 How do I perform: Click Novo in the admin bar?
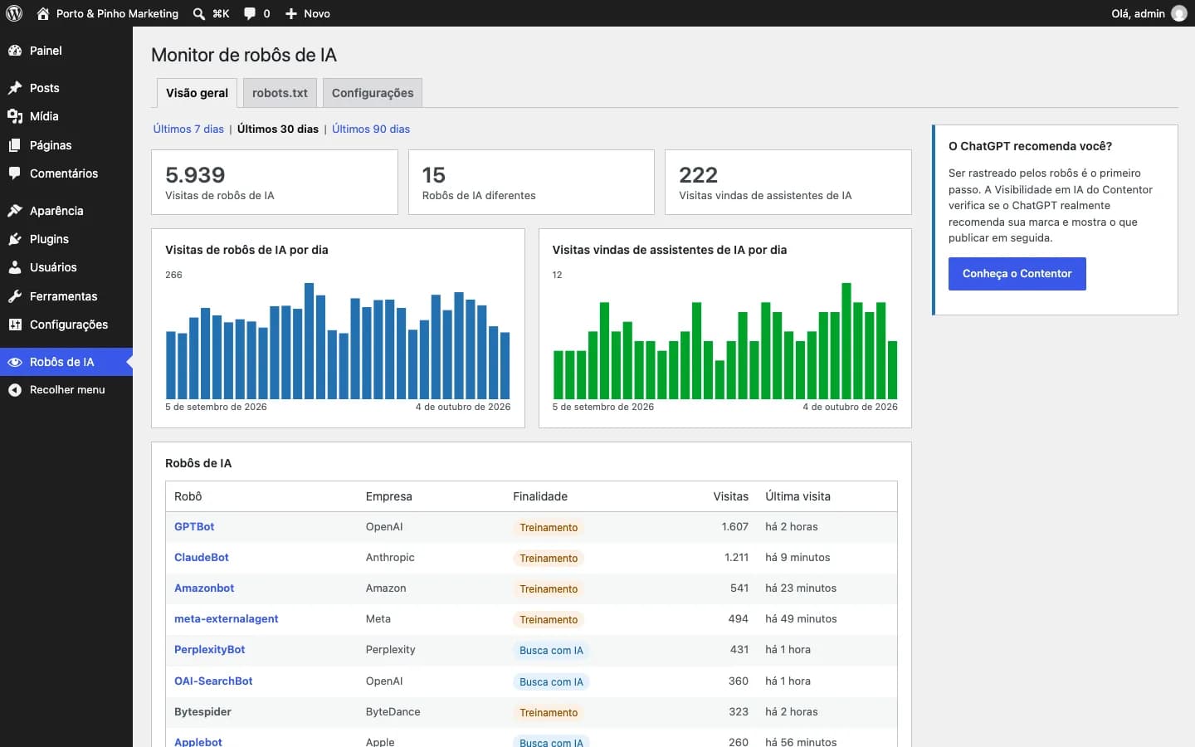pyautogui.click(x=317, y=13)
